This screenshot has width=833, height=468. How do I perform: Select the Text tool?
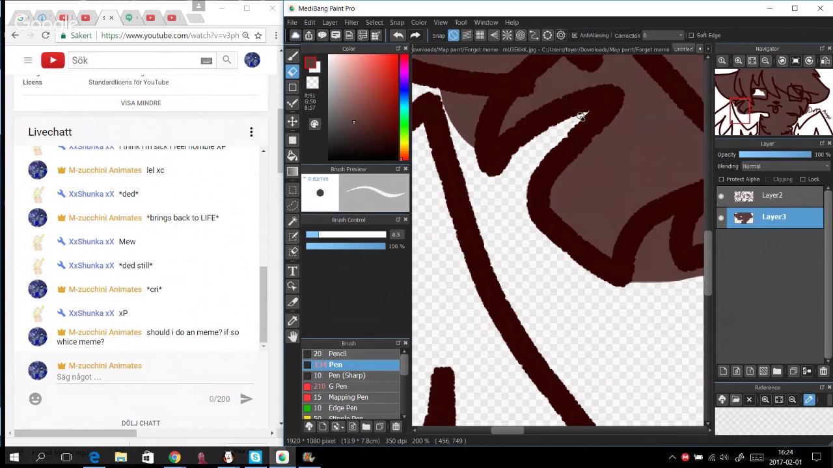click(293, 270)
